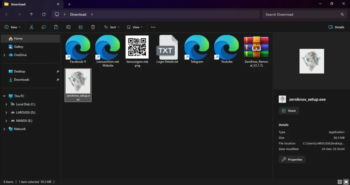350x185 pixels.
Task: Click the Rename icon in toolbar
Action: click(x=68, y=27)
